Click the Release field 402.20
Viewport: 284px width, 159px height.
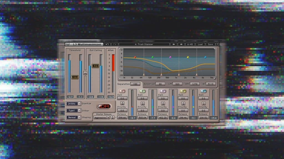click(163, 118)
